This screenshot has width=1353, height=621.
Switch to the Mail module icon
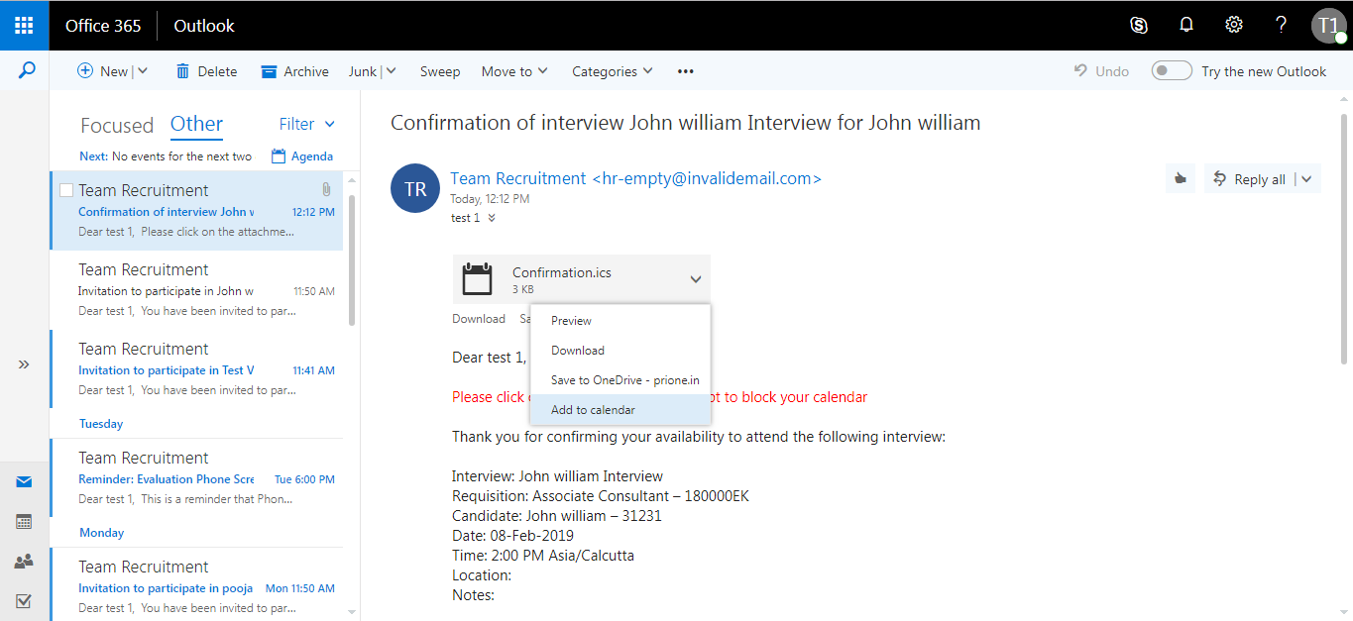click(x=24, y=482)
